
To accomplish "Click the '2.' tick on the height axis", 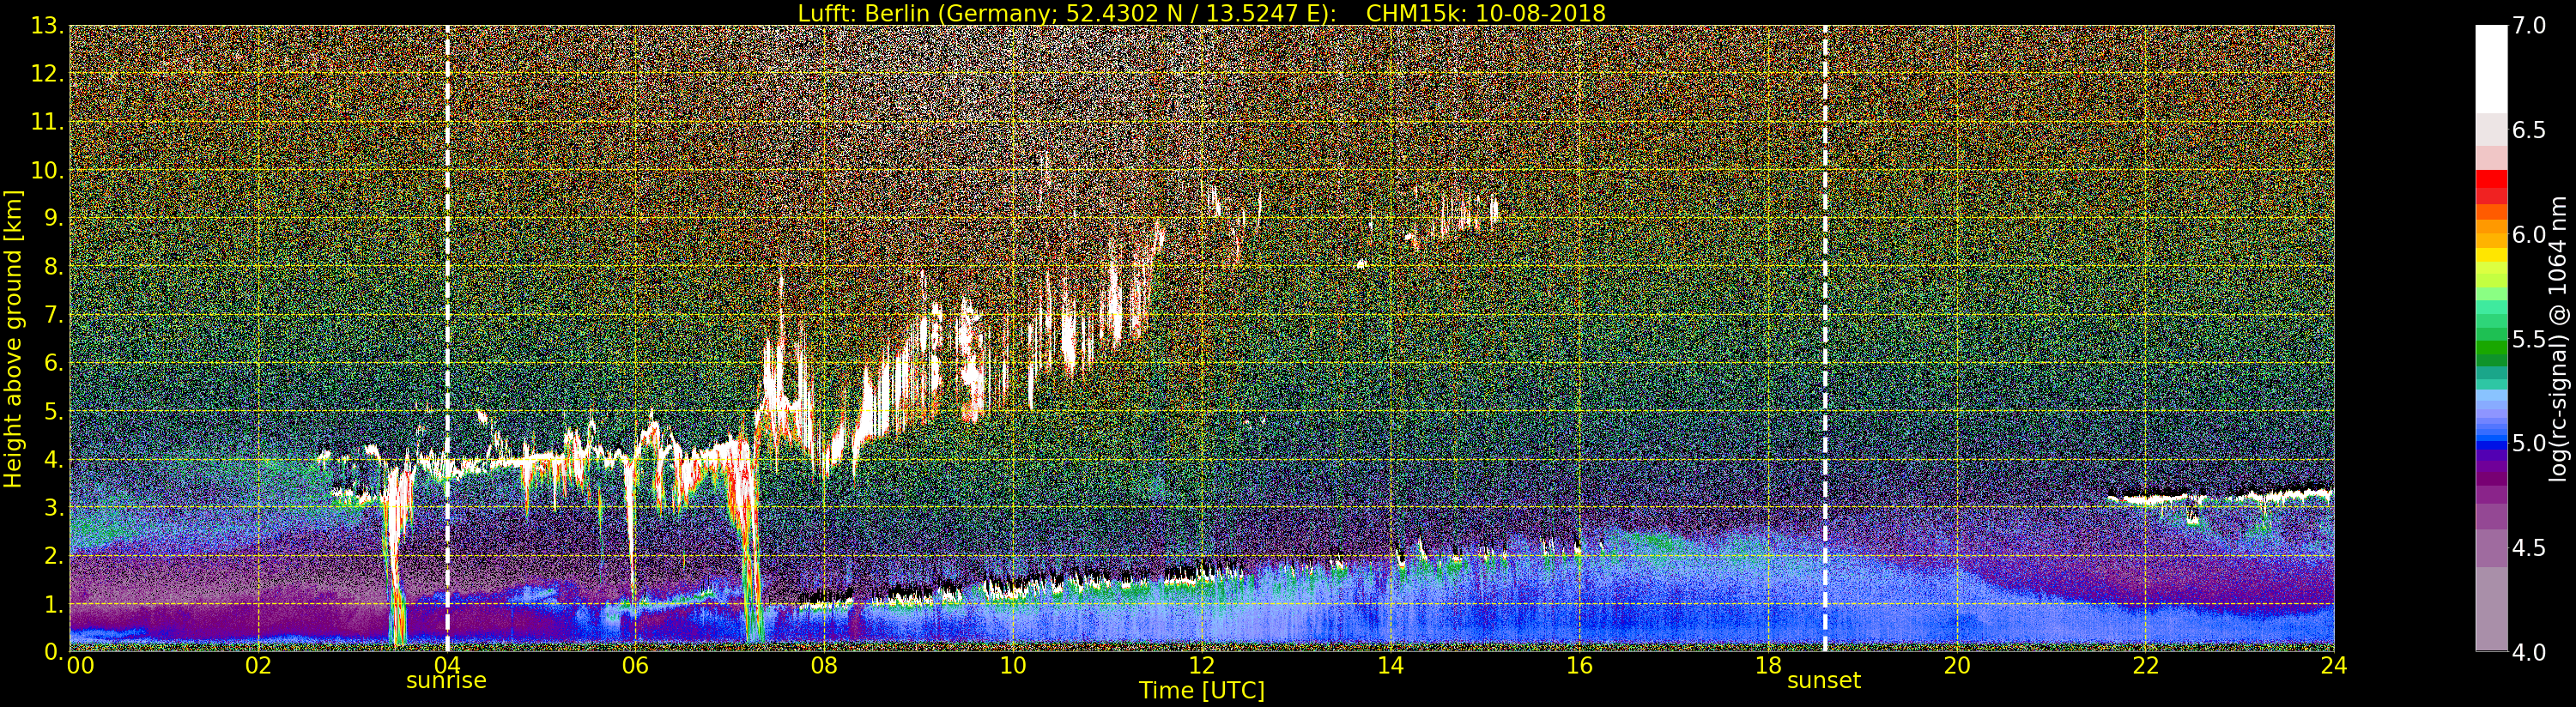I will click(x=53, y=555).
